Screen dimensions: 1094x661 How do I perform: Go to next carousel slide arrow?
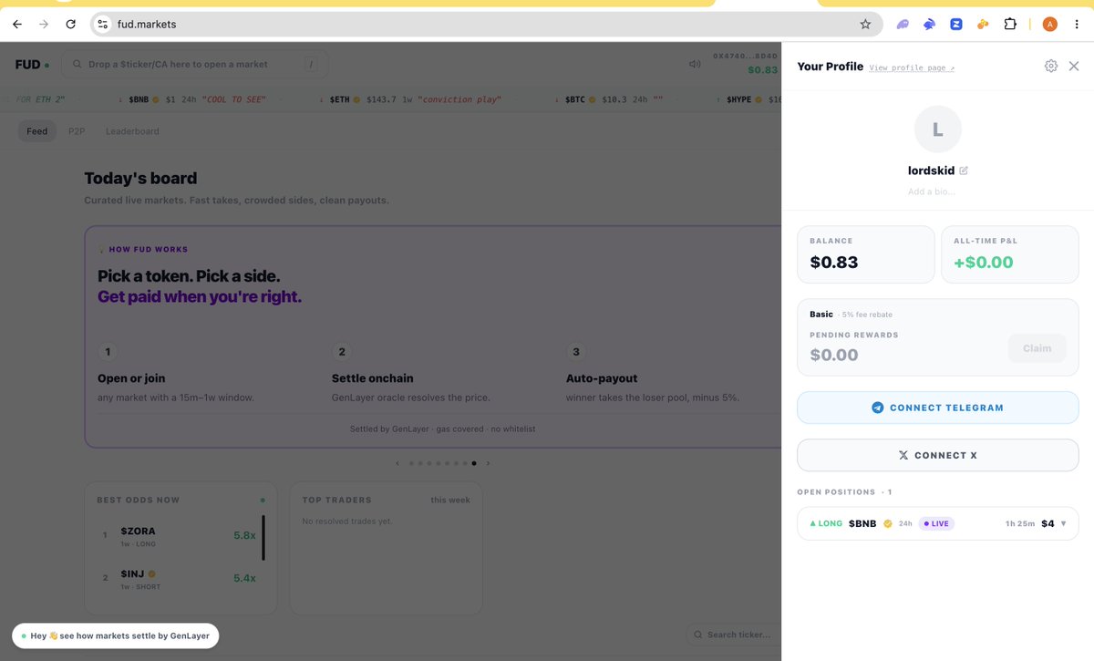(488, 463)
